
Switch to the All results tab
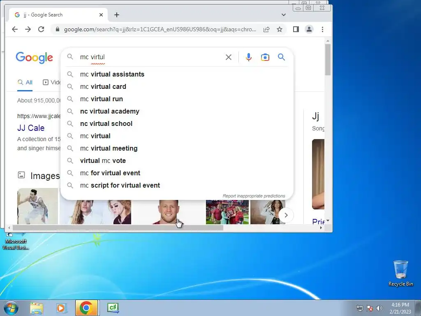[x=25, y=82]
